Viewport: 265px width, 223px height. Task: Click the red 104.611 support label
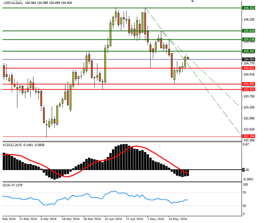click(248, 68)
